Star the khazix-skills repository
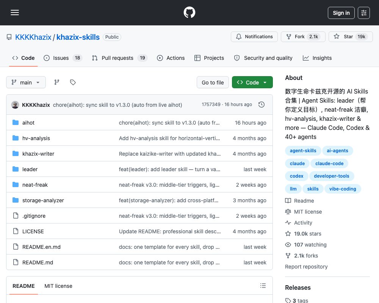Screen dimensions: 379x303 click(351, 36)
